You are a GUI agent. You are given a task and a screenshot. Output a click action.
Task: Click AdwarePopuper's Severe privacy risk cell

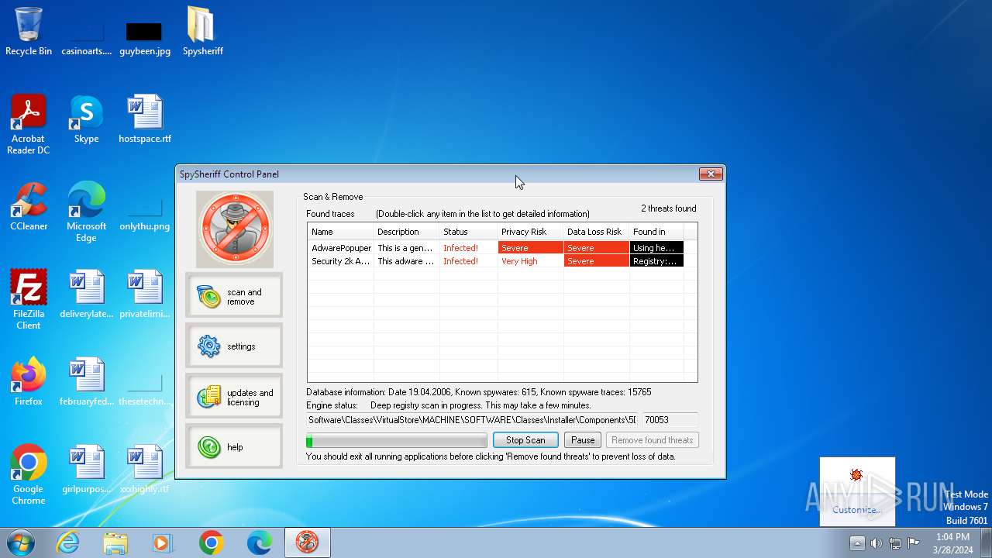tap(530, 248)
